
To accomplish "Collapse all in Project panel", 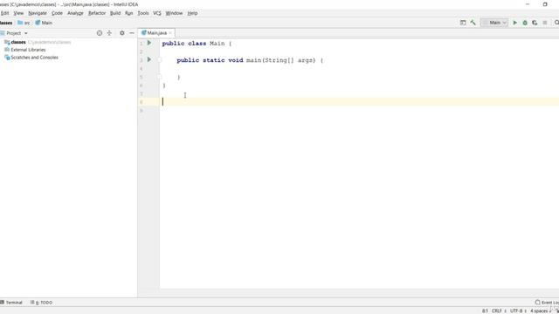I will [109, 33].
